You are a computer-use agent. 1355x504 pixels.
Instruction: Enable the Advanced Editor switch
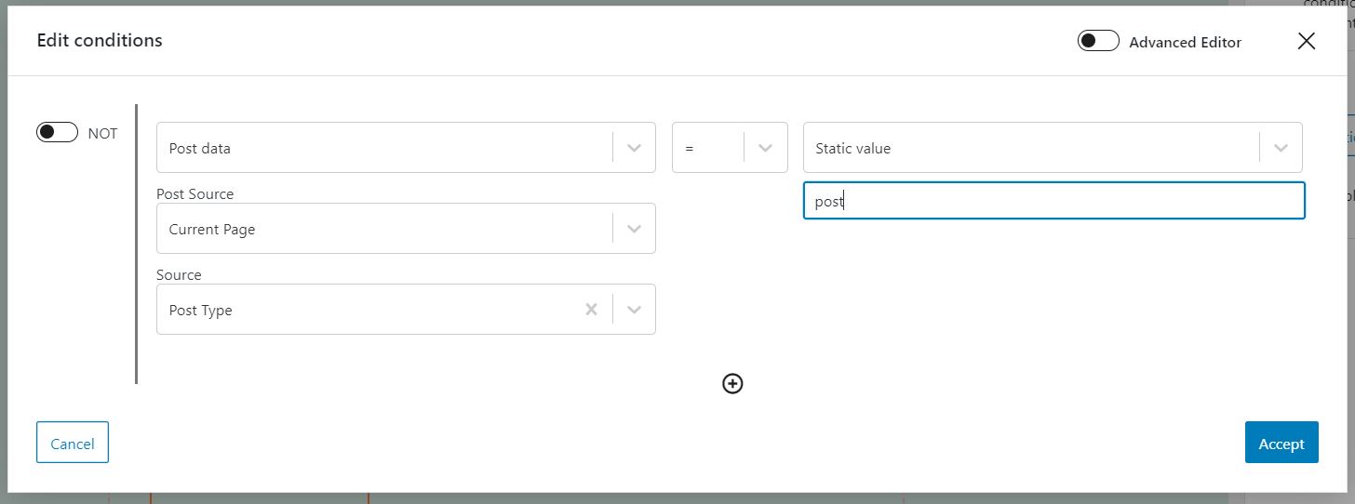pyautogui.click(x=1098, y=41)
